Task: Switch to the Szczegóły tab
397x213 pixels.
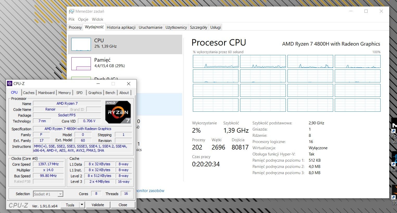Action: click(199, 27)
